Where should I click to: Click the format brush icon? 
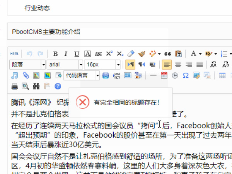click(142, 54)
